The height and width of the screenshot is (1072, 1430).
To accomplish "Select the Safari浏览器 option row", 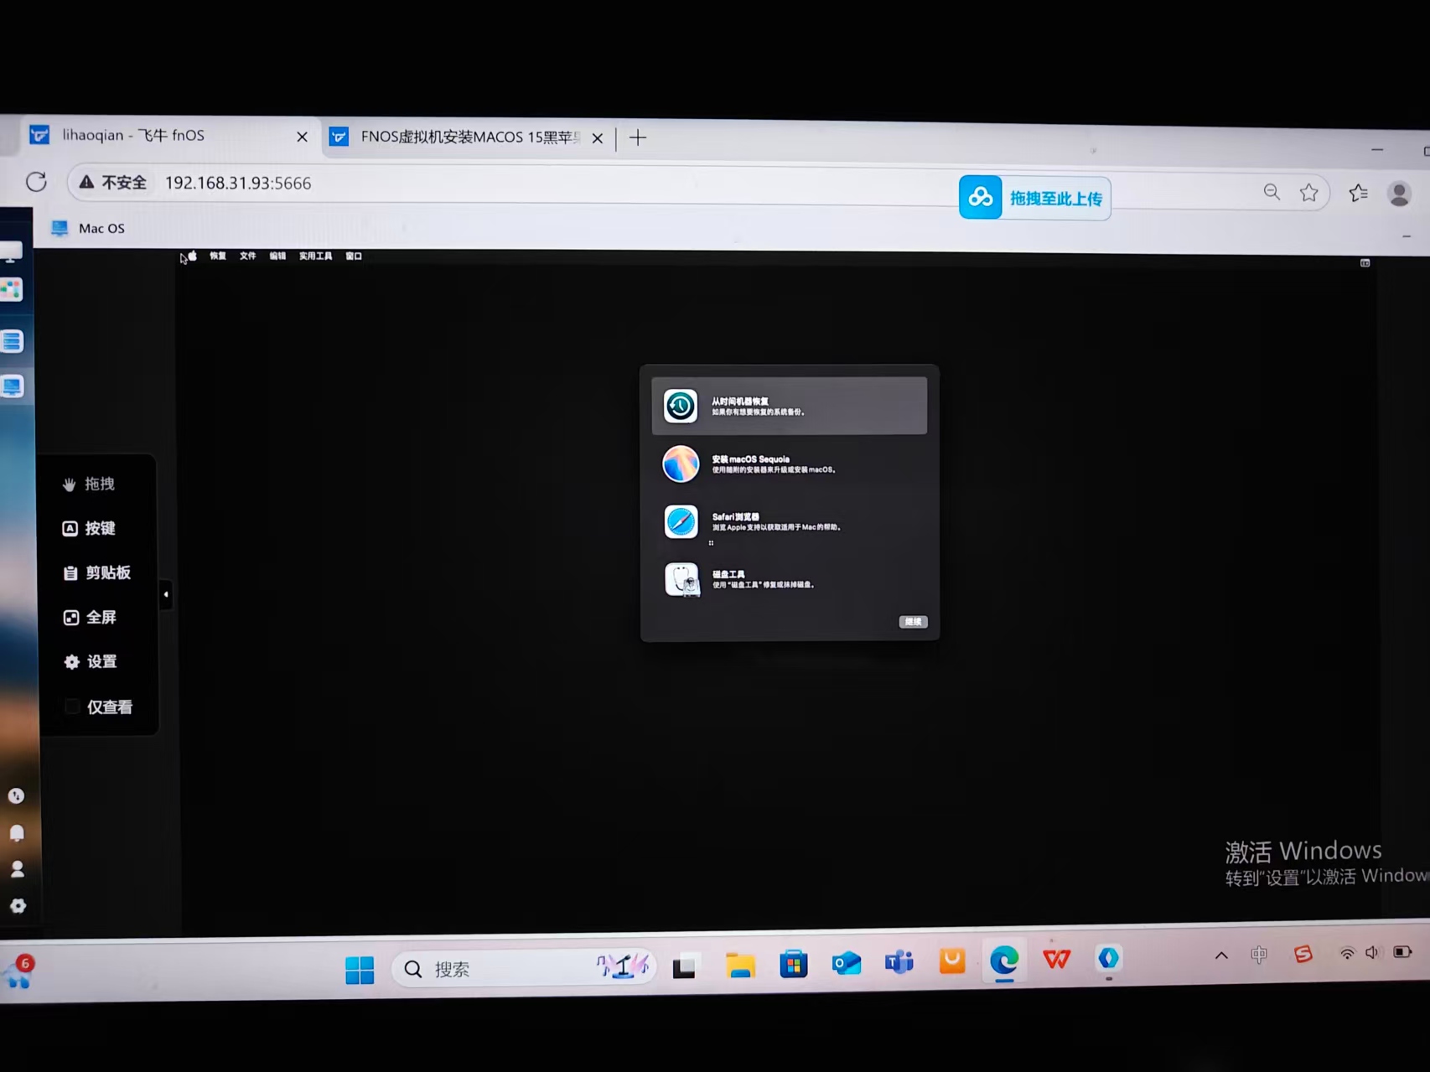I will coord(790,521).
